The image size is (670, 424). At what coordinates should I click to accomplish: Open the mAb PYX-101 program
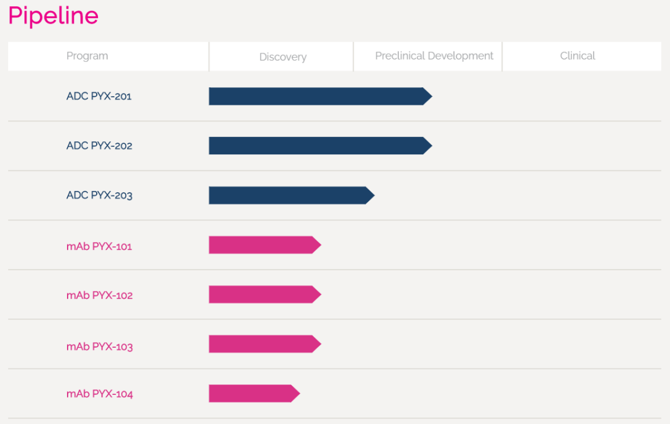(x=99, y=246)
